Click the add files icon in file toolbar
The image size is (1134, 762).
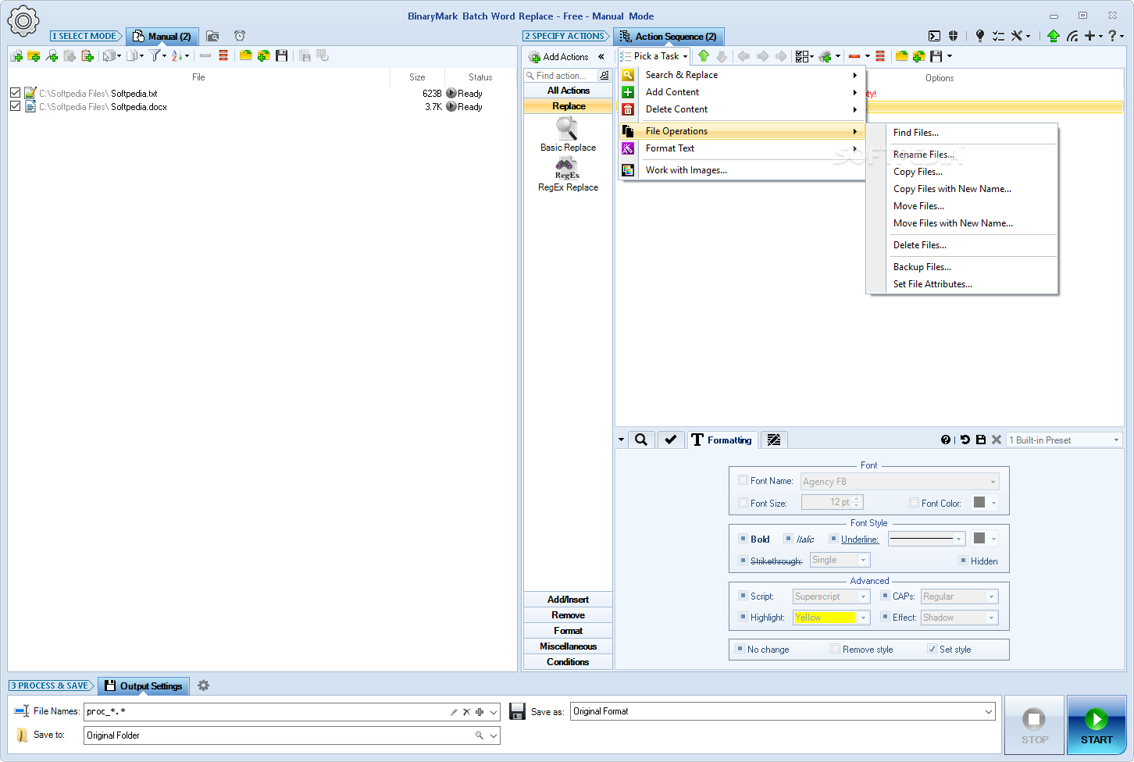point(16,55)
